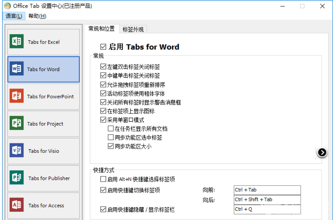Viewport: 333px width, 220px height.
Task: Click the right arrow chevron button
Action: [x=322, y=153]
